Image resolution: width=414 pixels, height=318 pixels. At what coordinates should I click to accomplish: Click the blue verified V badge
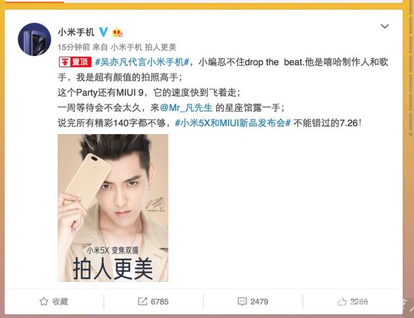(x=104, y=32)
